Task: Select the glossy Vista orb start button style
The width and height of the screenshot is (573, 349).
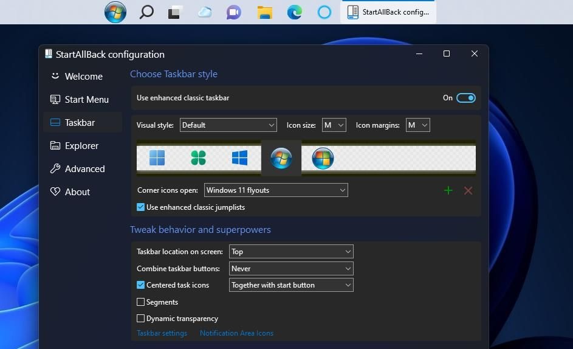Action: click(x=323, y=158)
